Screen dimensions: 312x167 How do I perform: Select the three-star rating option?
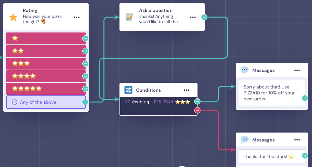tap(46, 64)
